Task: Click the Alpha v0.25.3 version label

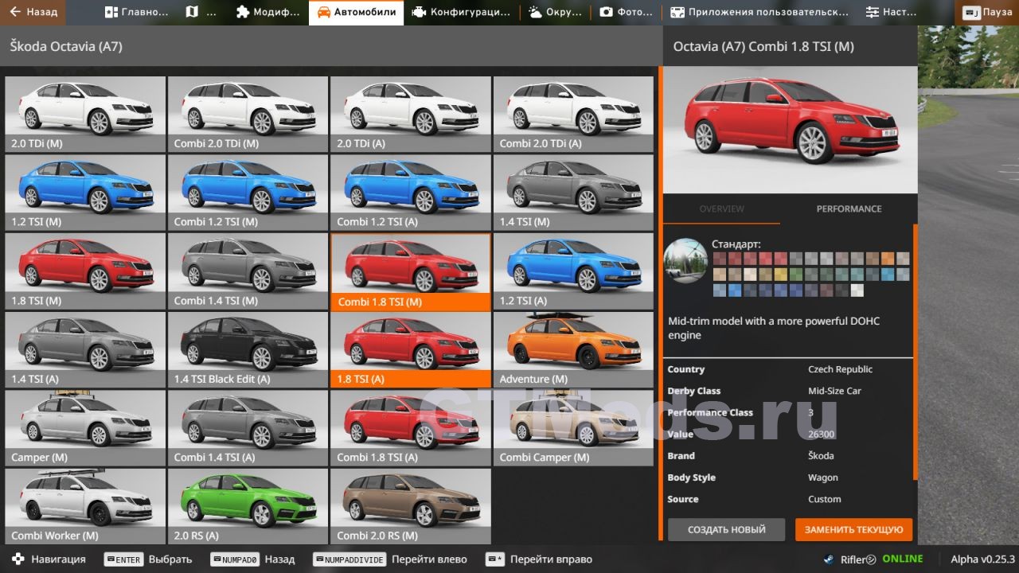Action: 982,559
